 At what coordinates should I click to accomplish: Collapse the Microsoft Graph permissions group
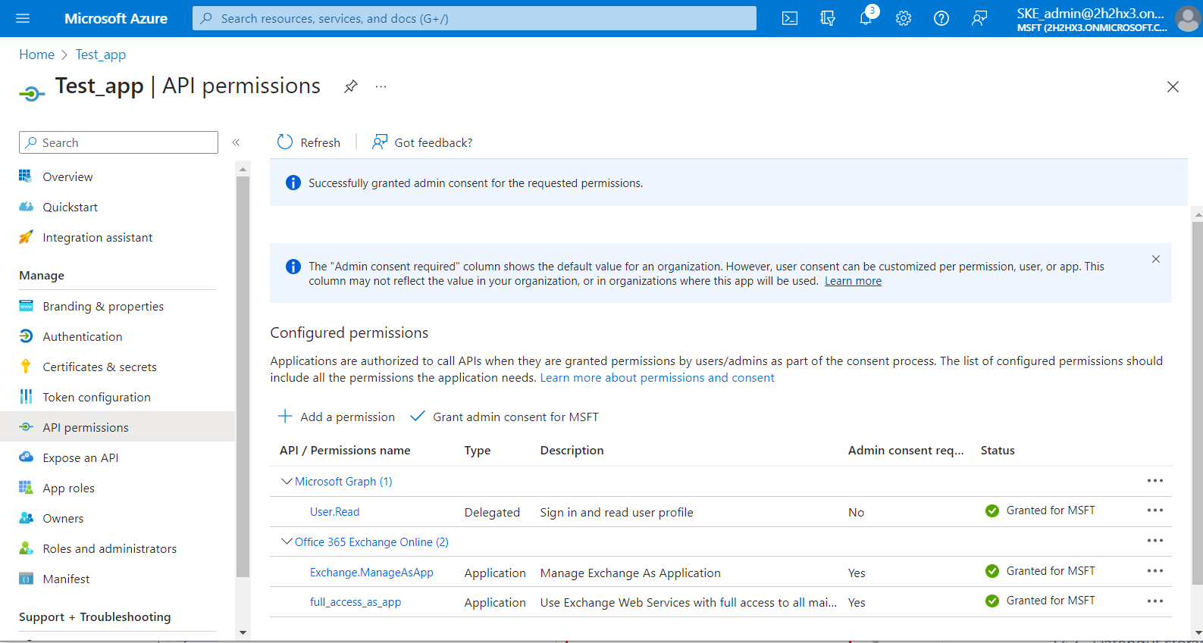[287, 482]
